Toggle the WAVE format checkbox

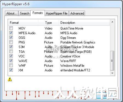11,61
